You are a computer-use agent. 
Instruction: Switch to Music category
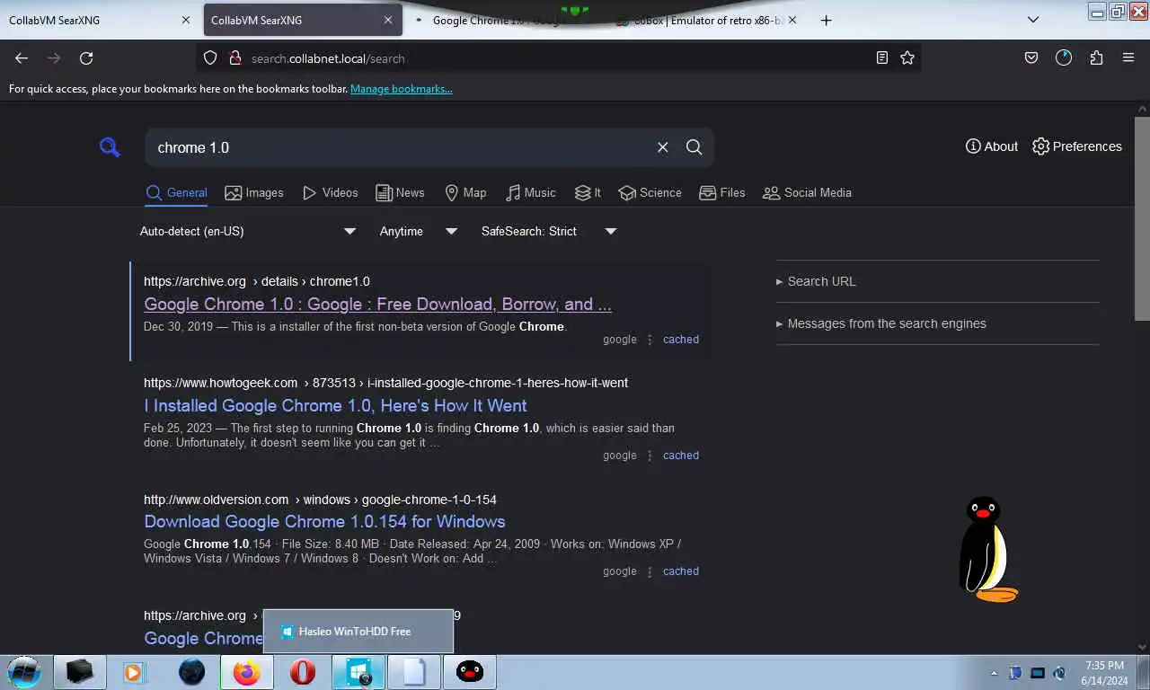coord(531,192)
